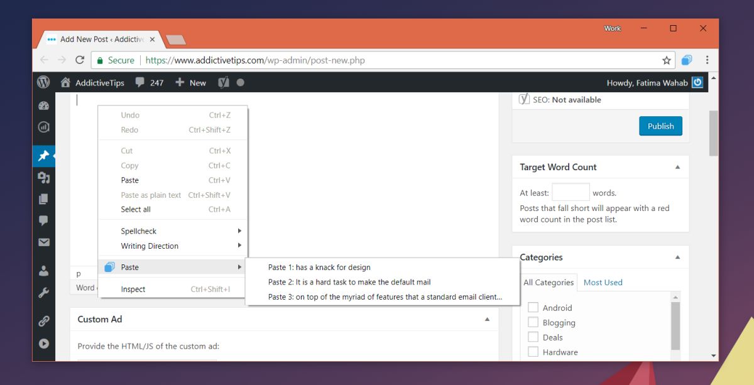Open the extension Paste submenu entry

click(173, 267)
